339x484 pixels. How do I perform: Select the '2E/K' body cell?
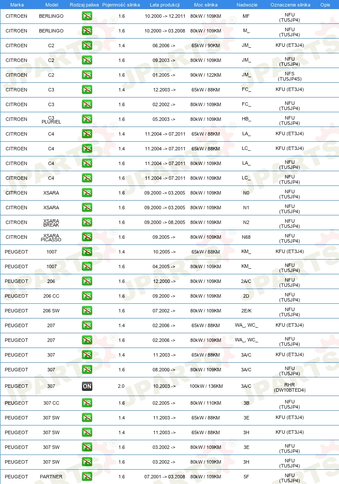pos(246,311)
